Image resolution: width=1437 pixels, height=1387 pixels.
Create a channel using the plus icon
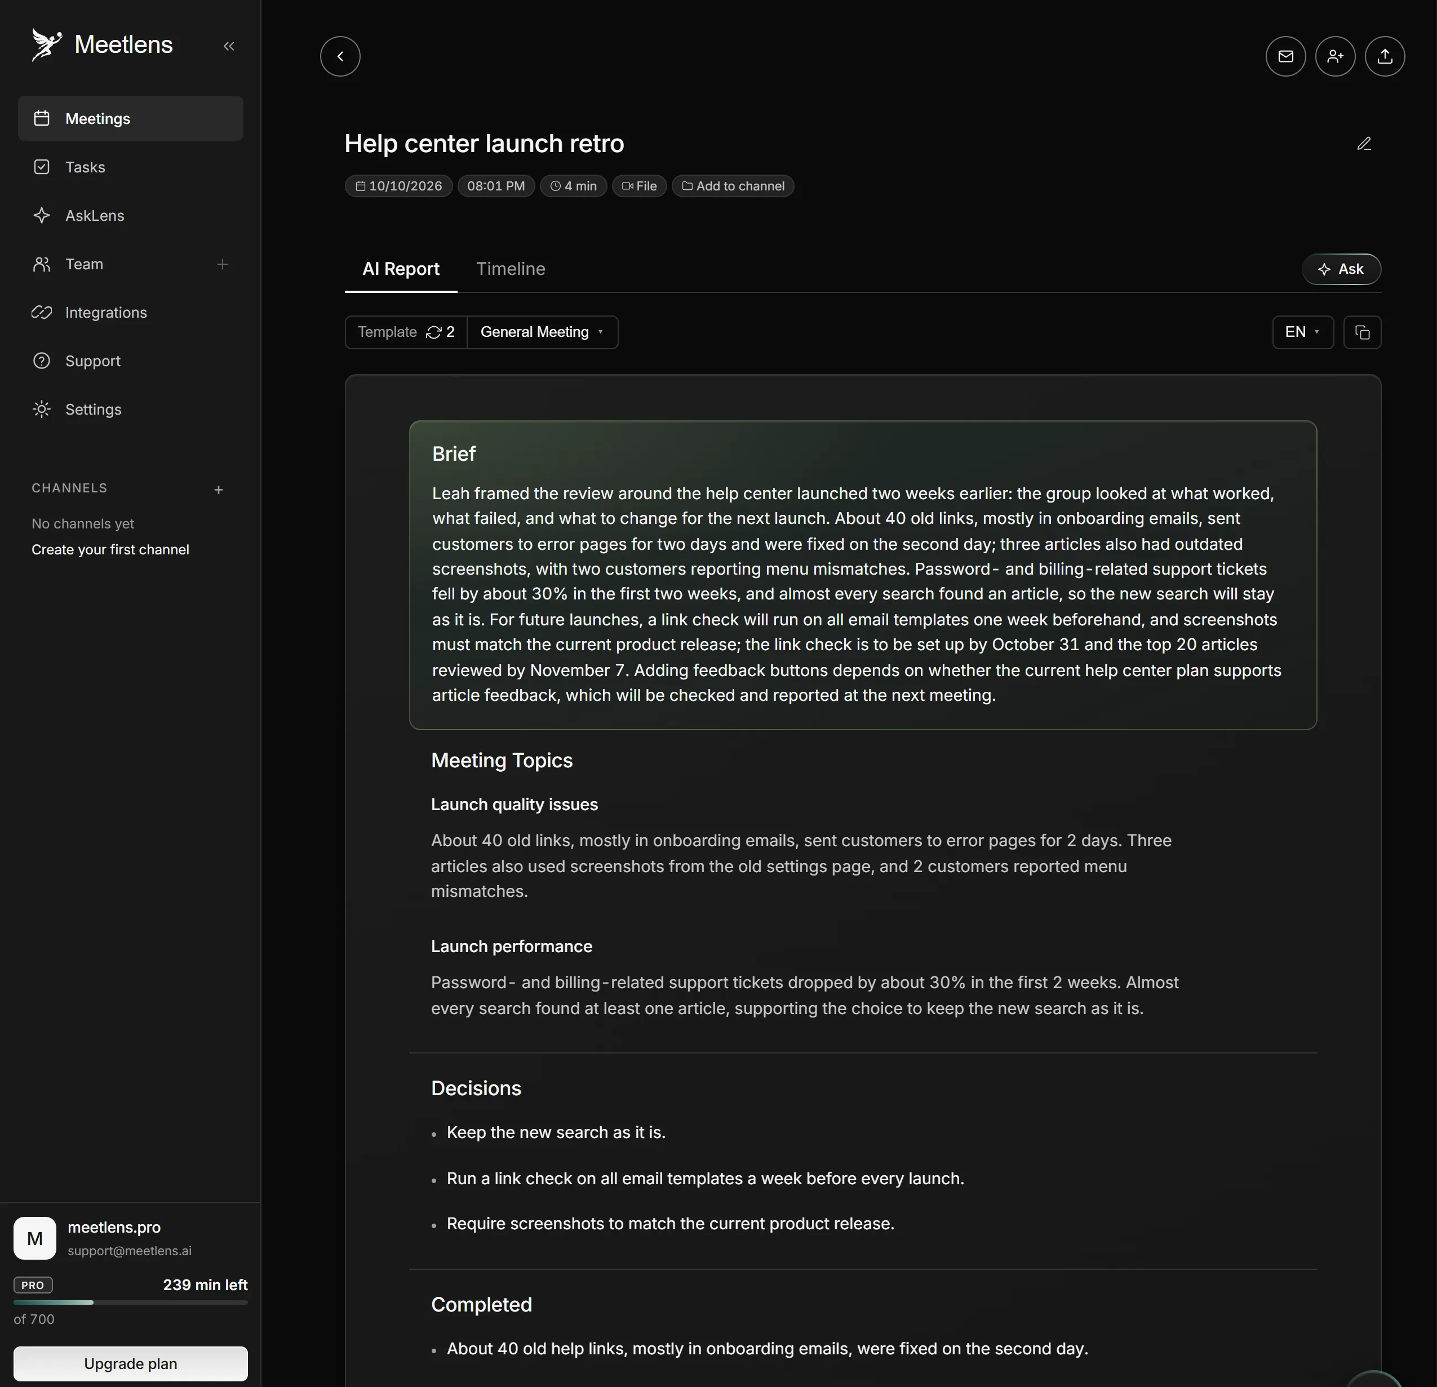pos(219,489)
